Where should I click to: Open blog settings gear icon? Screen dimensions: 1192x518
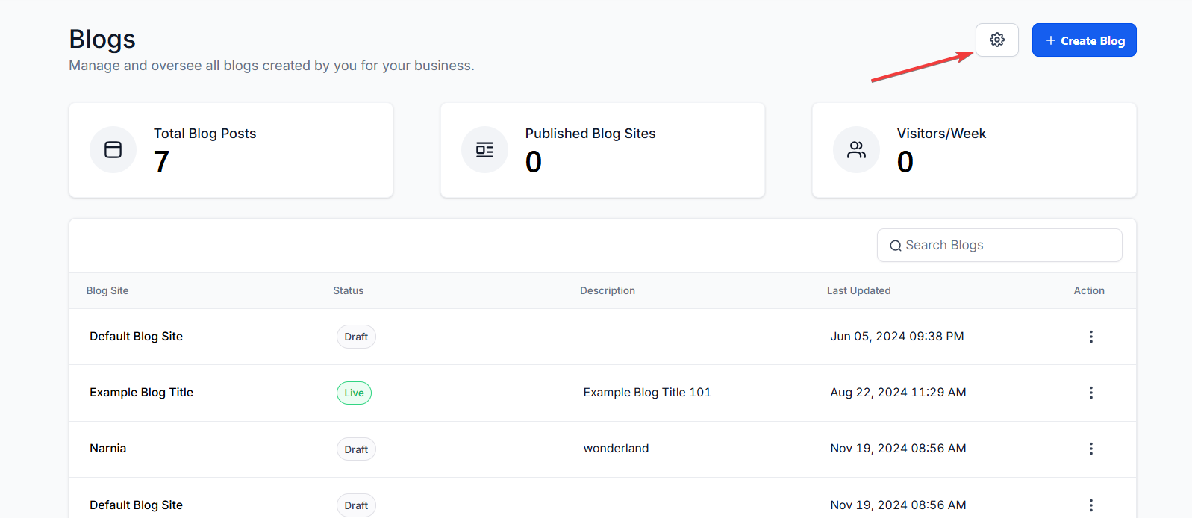(x=996, y=40)
